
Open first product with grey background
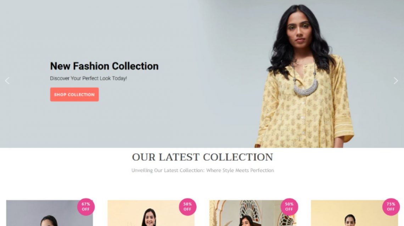coord(50,213)
